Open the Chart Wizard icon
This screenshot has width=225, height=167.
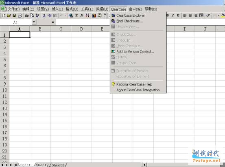pos(94,15)
